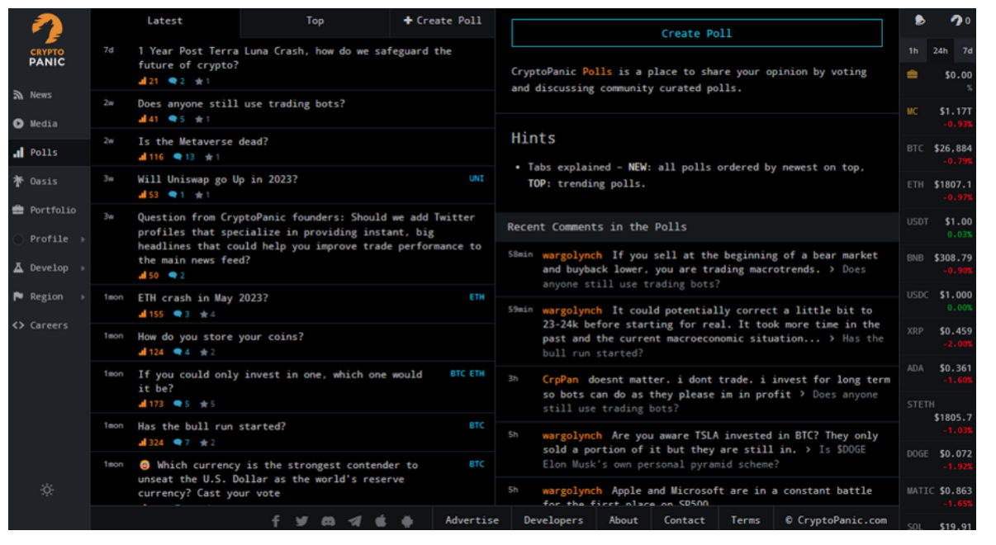
Task: Open poll "Has the bull run started?"
Action: click(212, 427)
